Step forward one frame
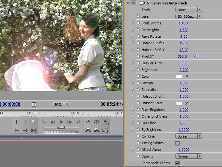This screenshot has height=167, width=222. [70, 122]
